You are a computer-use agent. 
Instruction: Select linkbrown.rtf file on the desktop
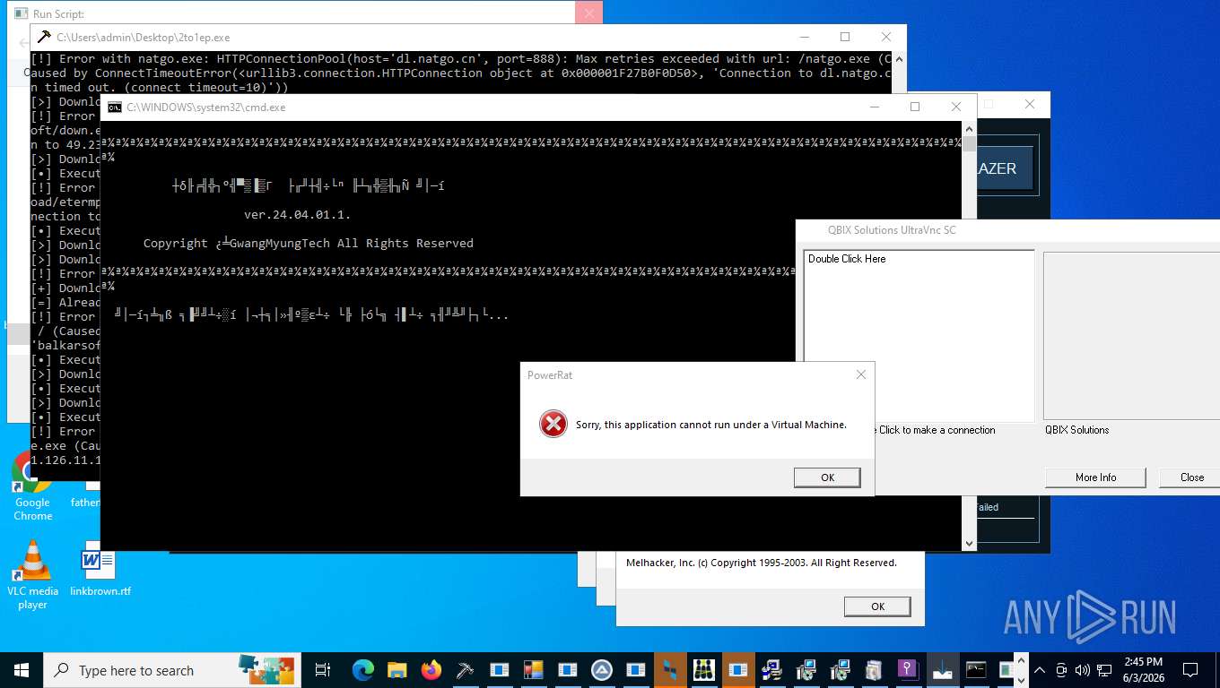(100, 570)
